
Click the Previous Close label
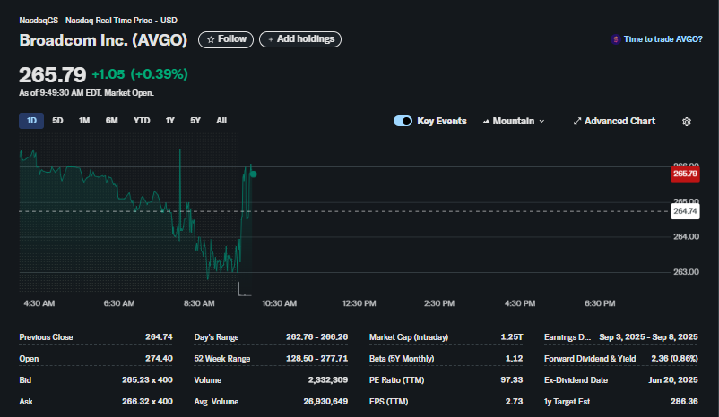click(46, 337)
